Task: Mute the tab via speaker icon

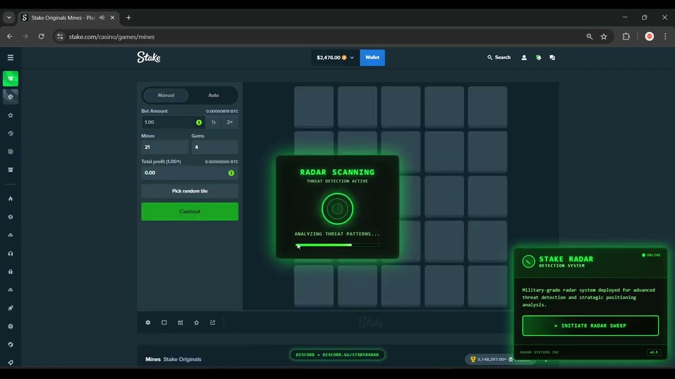Action: (x=102, y=17)
